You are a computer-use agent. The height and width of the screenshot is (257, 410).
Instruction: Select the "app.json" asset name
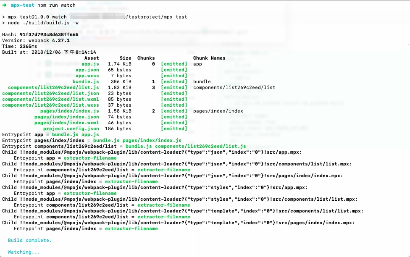87,70
